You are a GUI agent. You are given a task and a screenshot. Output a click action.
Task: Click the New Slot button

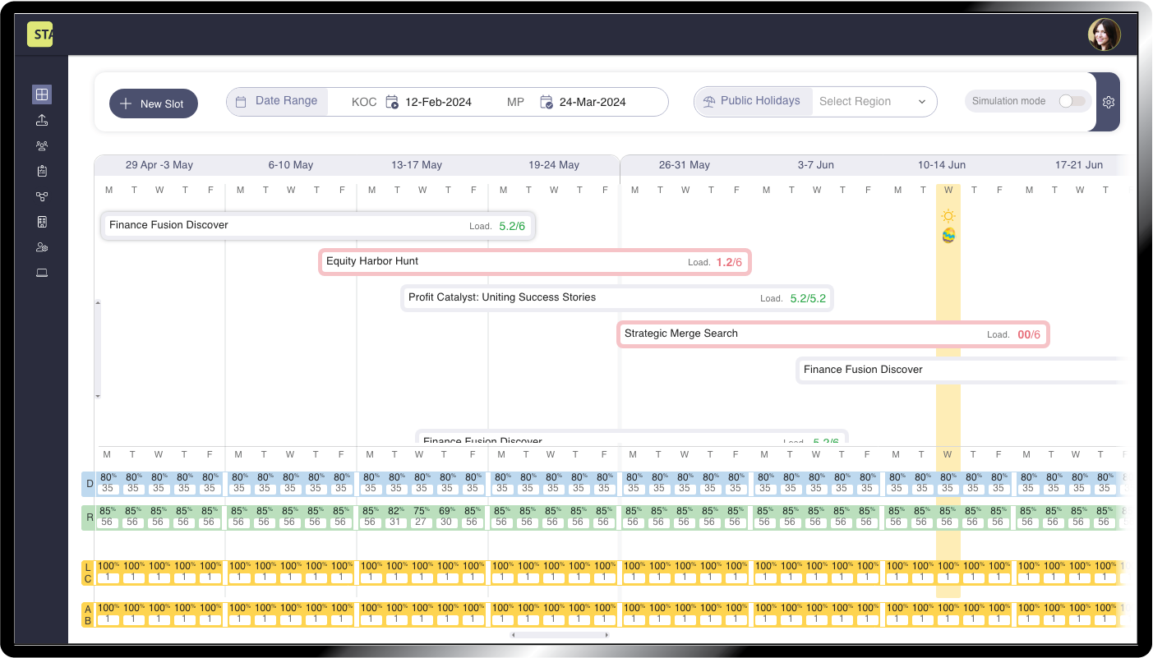[x=154, y=104]
